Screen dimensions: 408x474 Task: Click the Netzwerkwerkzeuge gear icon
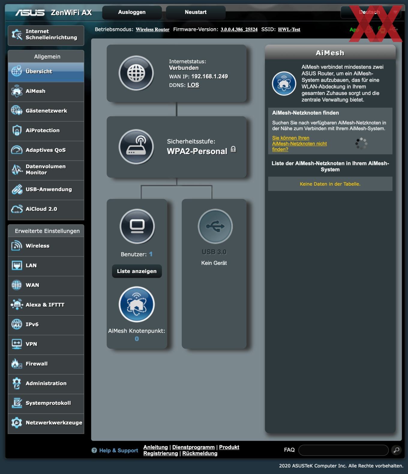[17, 423]
